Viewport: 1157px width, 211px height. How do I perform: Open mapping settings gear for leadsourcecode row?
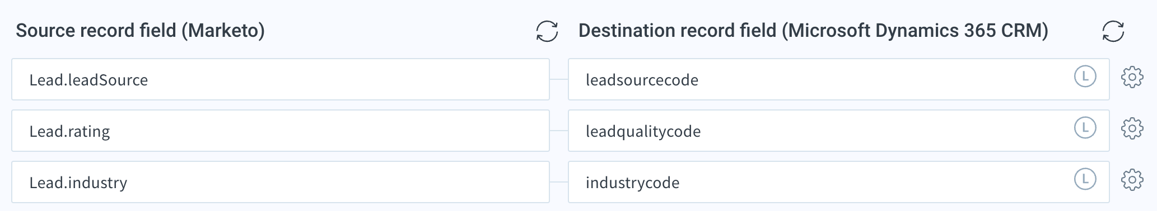click(1132, 77)
